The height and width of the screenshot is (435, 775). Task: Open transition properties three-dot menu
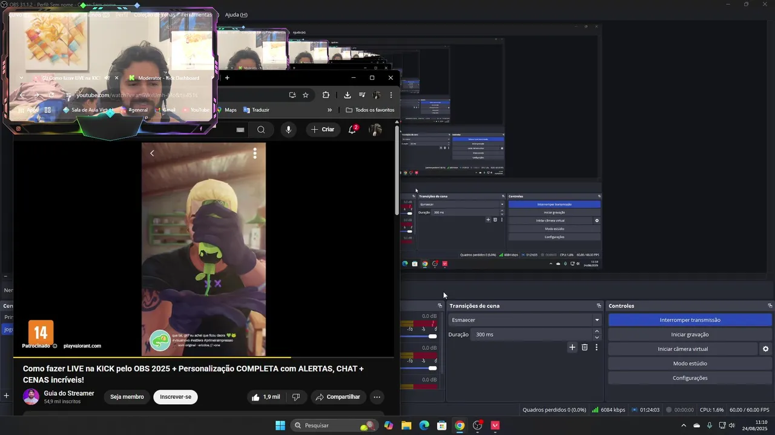[x=596, y=347]
